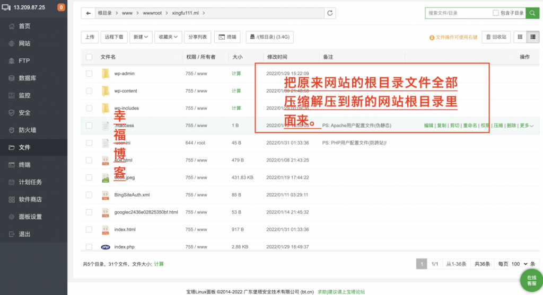Viewport: 543px width, 295px height.
Task: Switch to grid view layout
Action: (x=520, y=37)
